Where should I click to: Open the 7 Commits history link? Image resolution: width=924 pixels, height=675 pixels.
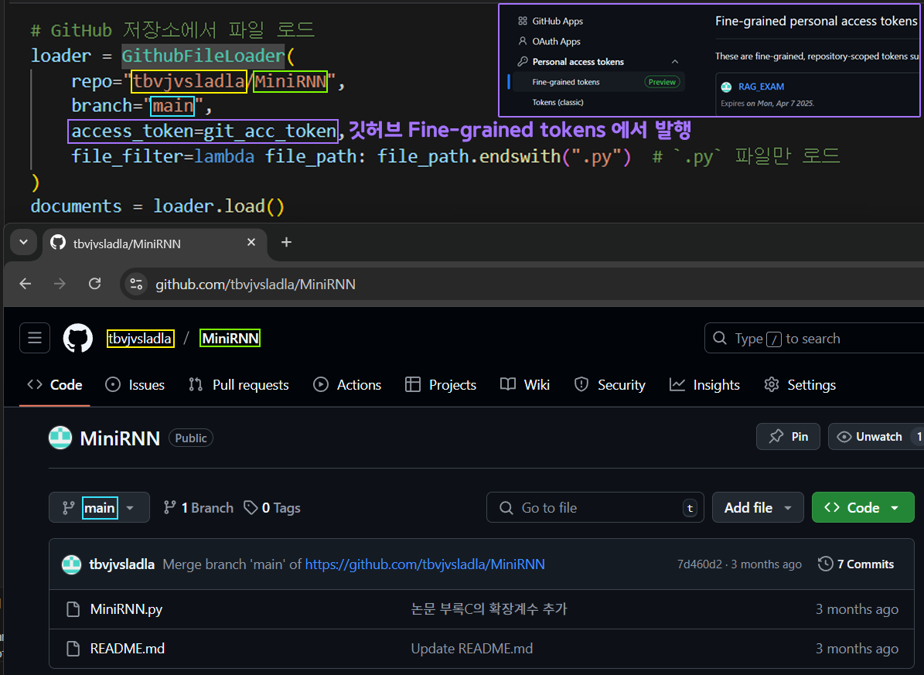pos(856,564)
